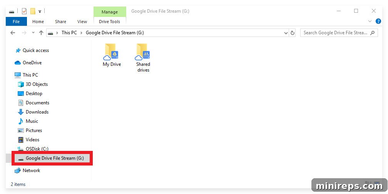Viewport: 388px width, 194px height.
Task: Go back with the Back arrow
Action: pos(13,33)
